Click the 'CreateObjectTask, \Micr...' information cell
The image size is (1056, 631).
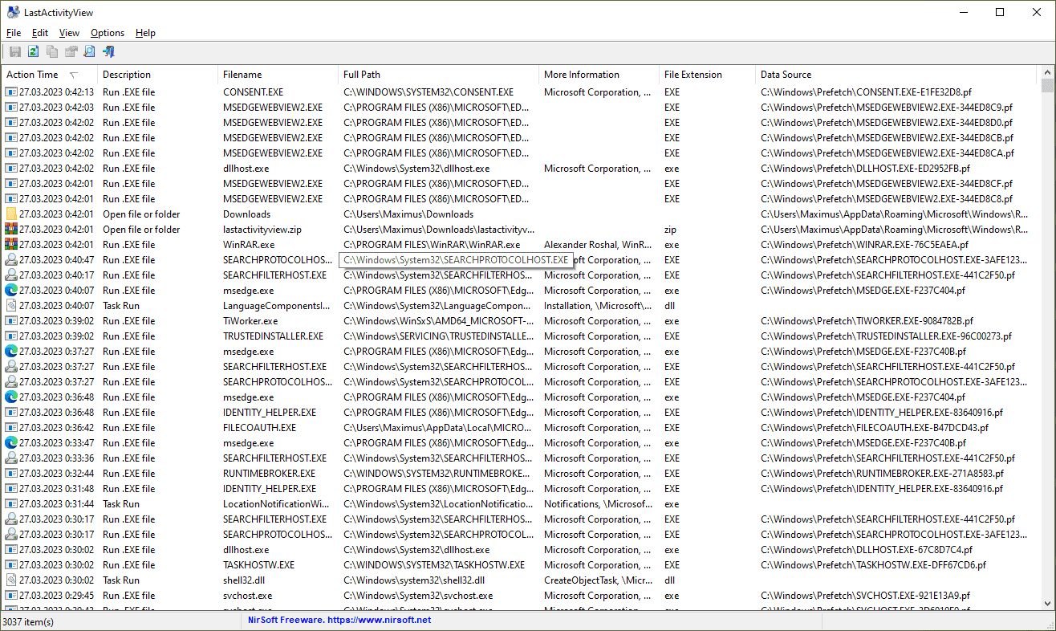[x=598, y=580]
